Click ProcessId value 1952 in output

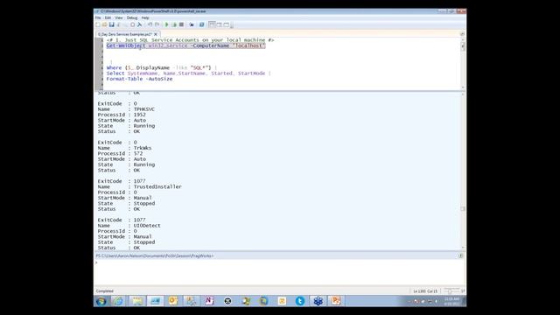pos(140,115)
